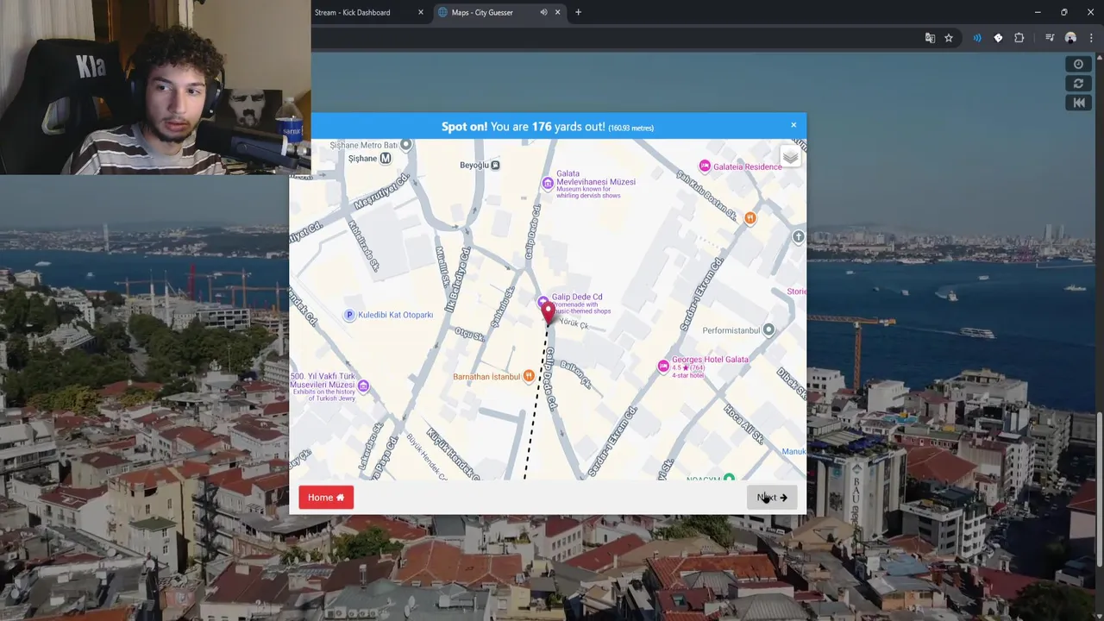Click the Yörük Çk. street label

574,323
